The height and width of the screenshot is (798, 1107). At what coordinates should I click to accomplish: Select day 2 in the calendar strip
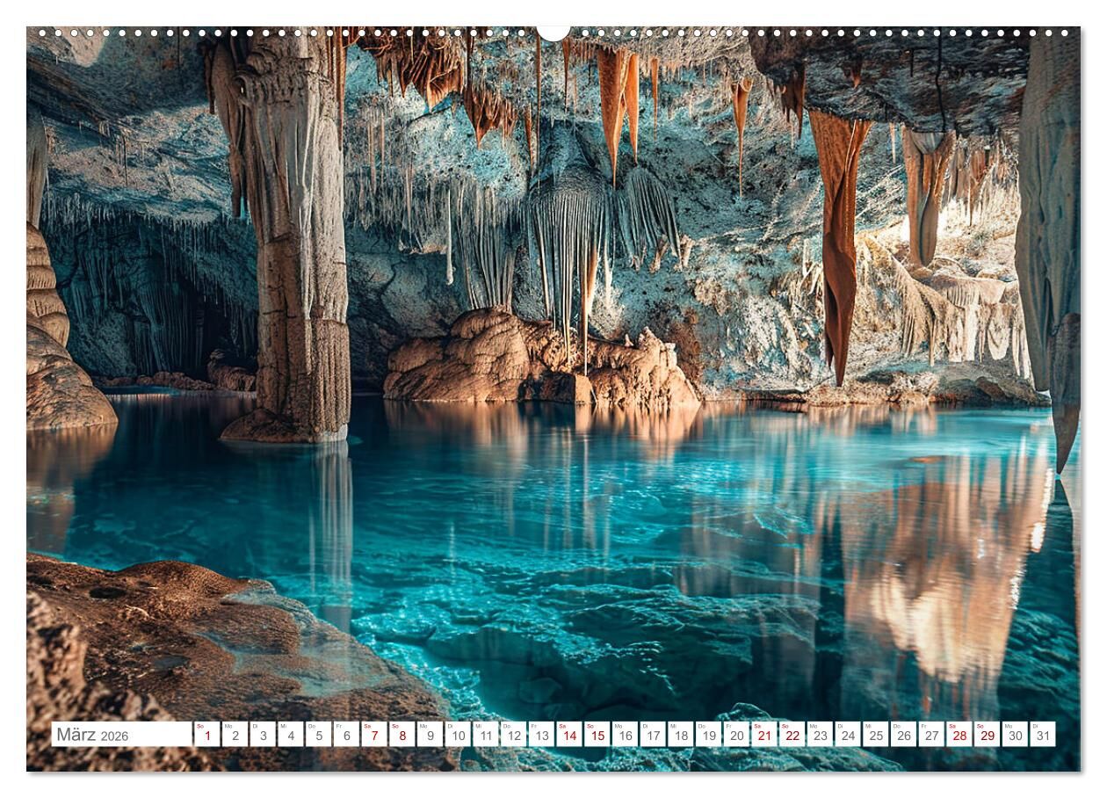click(235, 735)
